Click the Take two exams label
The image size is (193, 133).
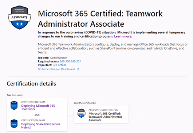(15, 95)
